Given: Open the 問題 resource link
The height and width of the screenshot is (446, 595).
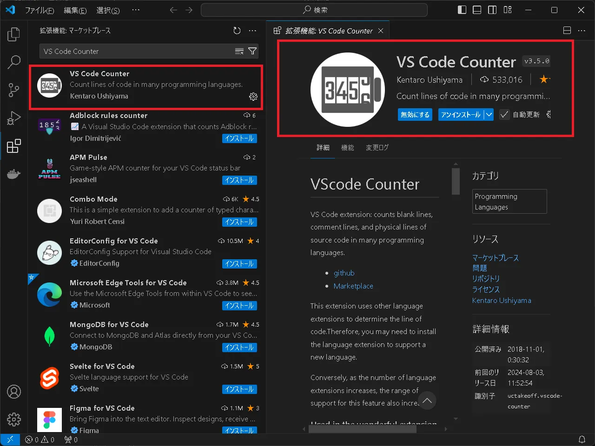Looking at the screenshot, I should coord(480,268).
